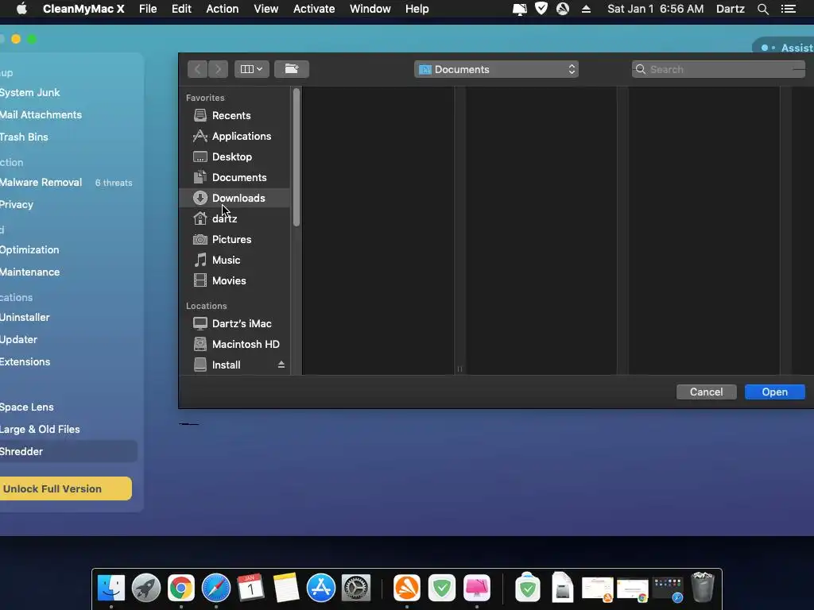Screen dimensions: 814x610
Task: Open the Apple menu
Action: (x=21, y=9)
